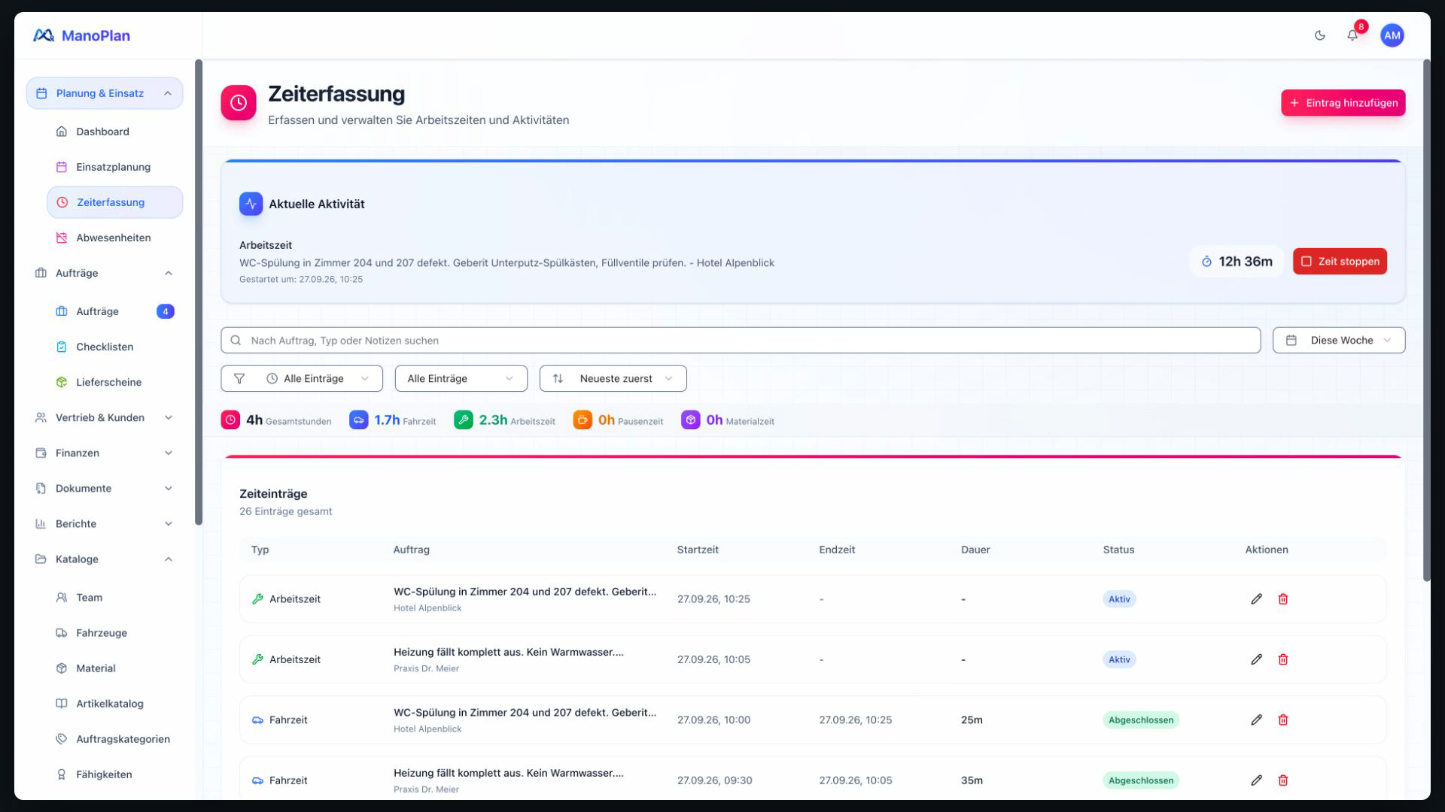
Task: Delete the 09:30 Fahrzeit entry
Action: [1283, 780]
